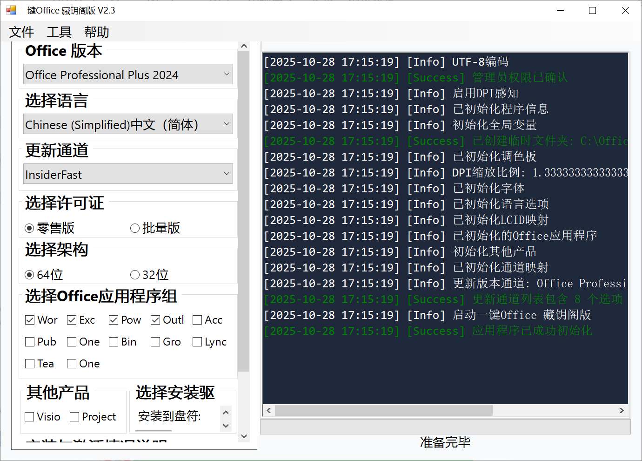
Task: Check the Visio product checkbox
Action: click(x=30, y=417)
